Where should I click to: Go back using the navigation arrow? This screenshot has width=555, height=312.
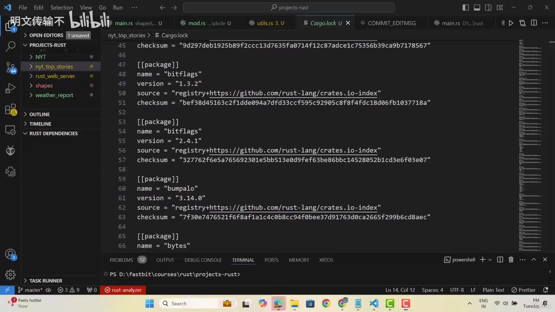pyautogui.click(x=163, y=7)
